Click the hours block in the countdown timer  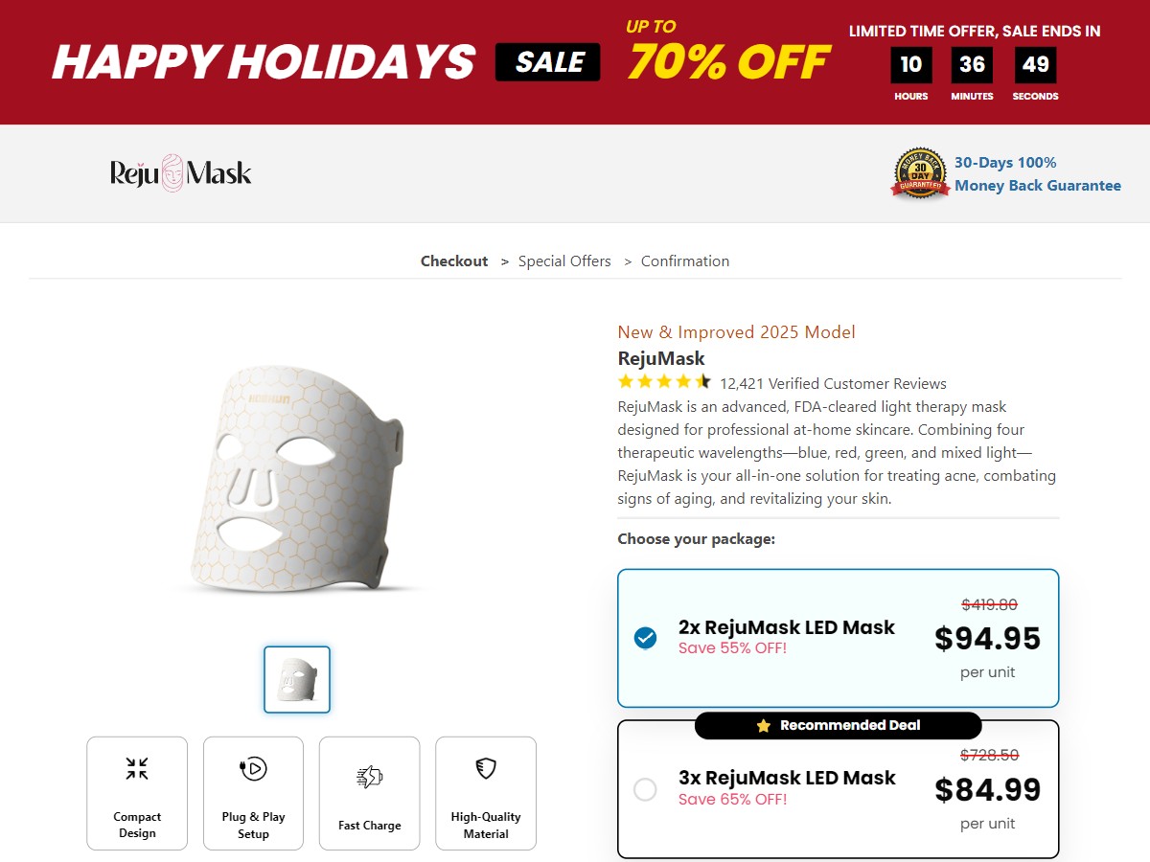click(x=910, y=64)
